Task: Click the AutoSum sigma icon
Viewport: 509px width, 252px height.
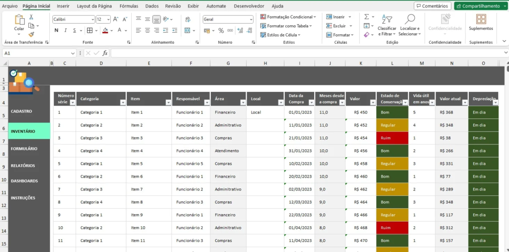Action: [366, 16]
